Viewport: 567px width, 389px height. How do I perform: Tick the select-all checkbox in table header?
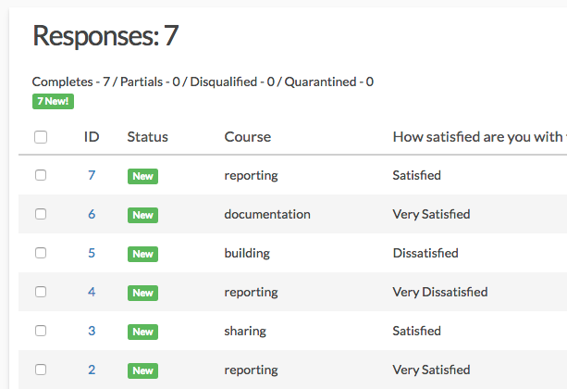coord(41,137)
